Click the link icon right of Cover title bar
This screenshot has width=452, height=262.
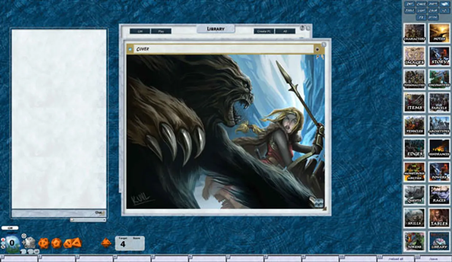(317, 49)
